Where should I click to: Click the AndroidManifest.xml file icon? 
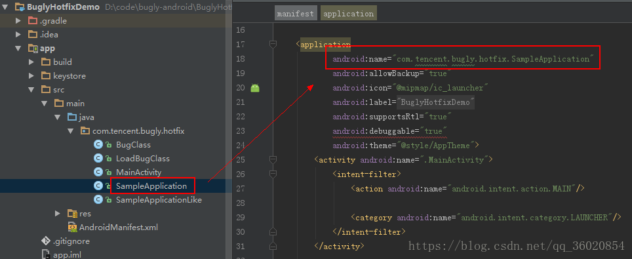(x=73, y=227)
